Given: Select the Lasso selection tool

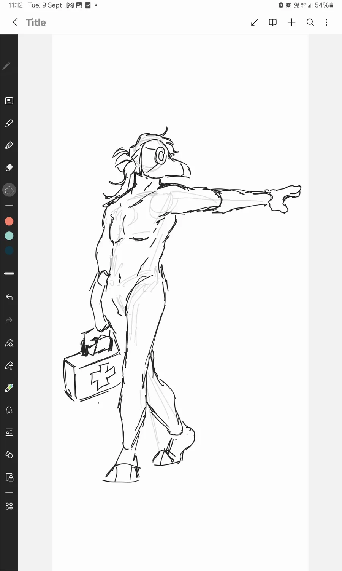Looking at the screenshot, I should pos(9,190).
